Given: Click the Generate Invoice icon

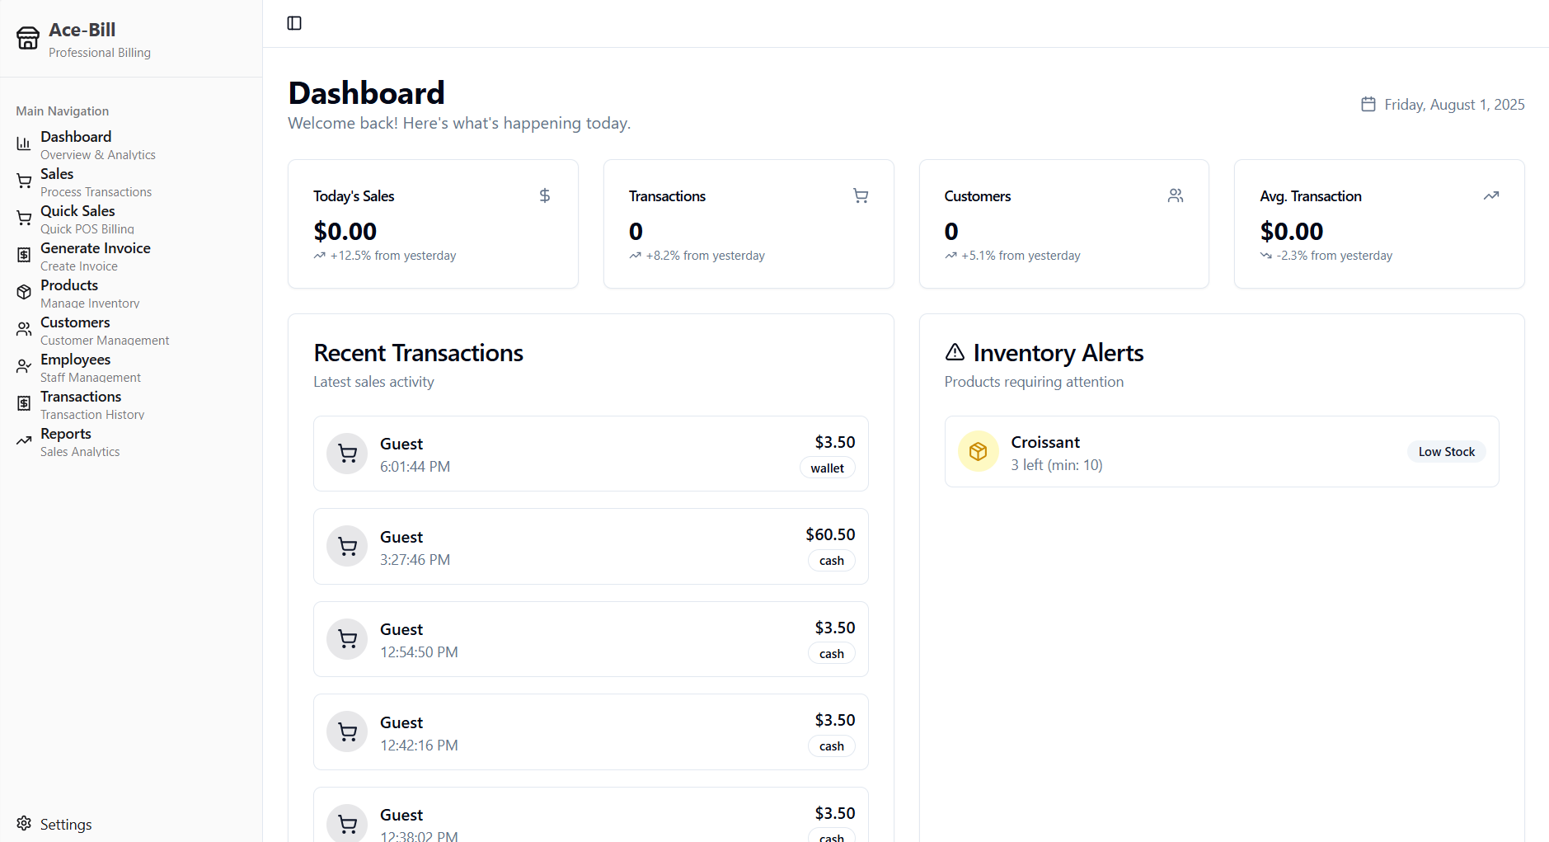Looking at the screenshot, I should tap(23, 255).
